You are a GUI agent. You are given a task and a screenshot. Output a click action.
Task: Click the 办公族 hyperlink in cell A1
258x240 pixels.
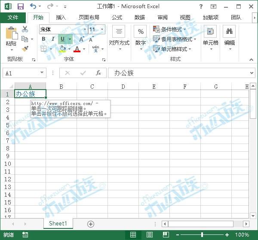click(25, 94)
